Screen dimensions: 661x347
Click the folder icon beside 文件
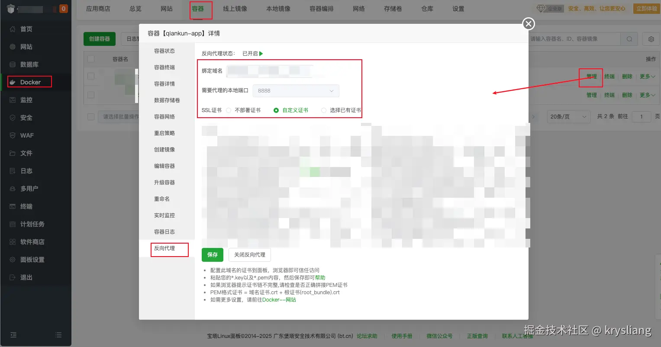[13, 153]
